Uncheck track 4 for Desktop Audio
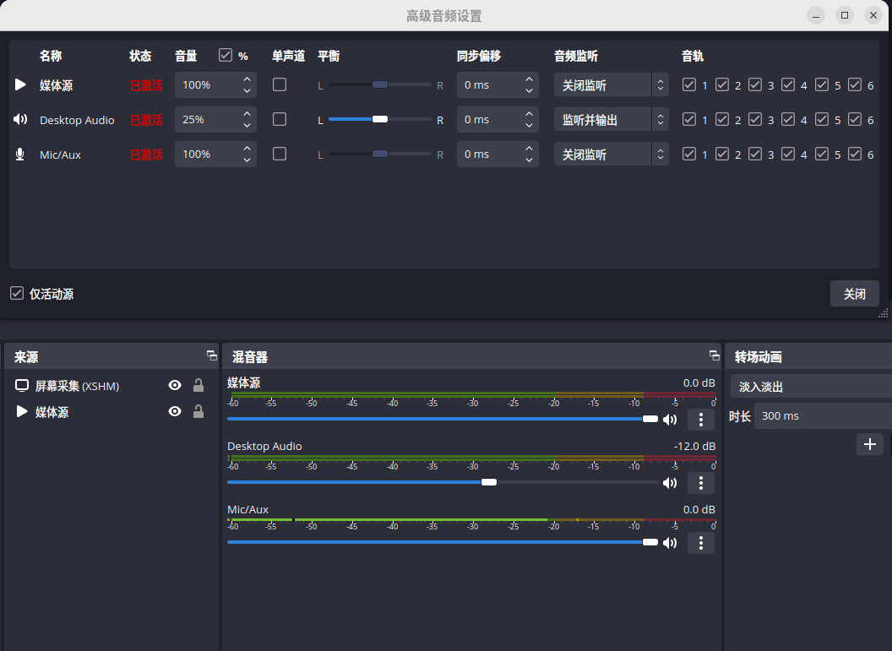 pyautogui.click(x=788, y=119)
